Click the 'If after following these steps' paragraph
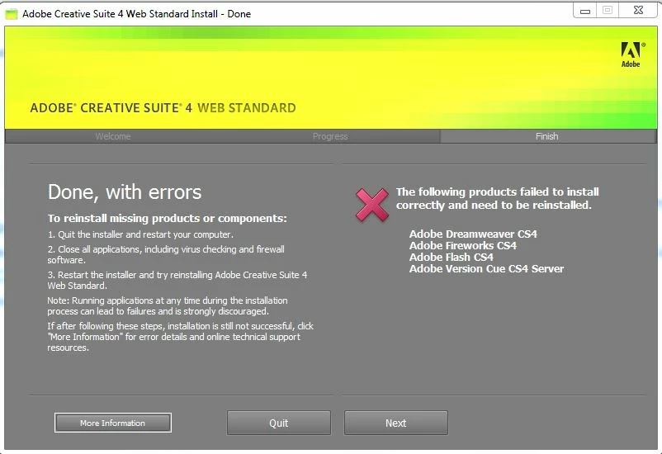 [180, 337]
